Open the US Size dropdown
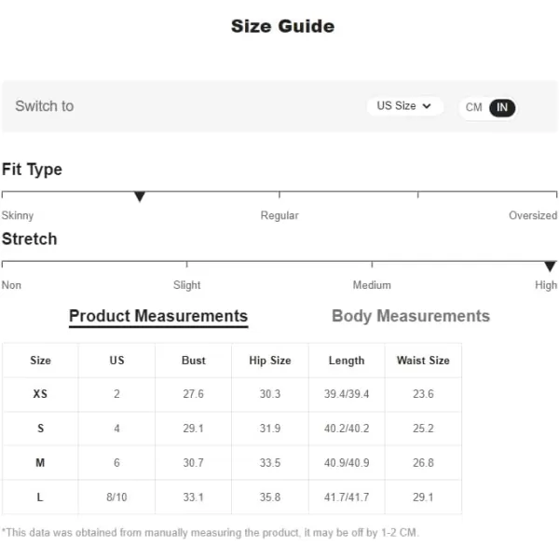The height and width of the screenshot is (559, 559). coord(404,106)
